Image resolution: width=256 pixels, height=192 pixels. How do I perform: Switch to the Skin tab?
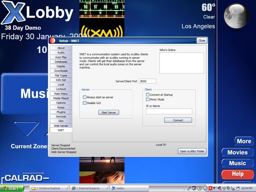(61, 121)
